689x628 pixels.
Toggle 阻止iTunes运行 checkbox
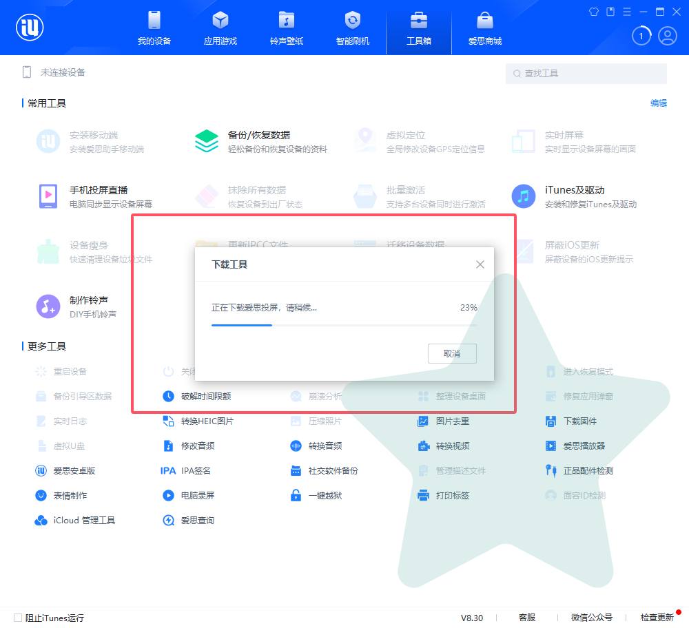(18, 618)
